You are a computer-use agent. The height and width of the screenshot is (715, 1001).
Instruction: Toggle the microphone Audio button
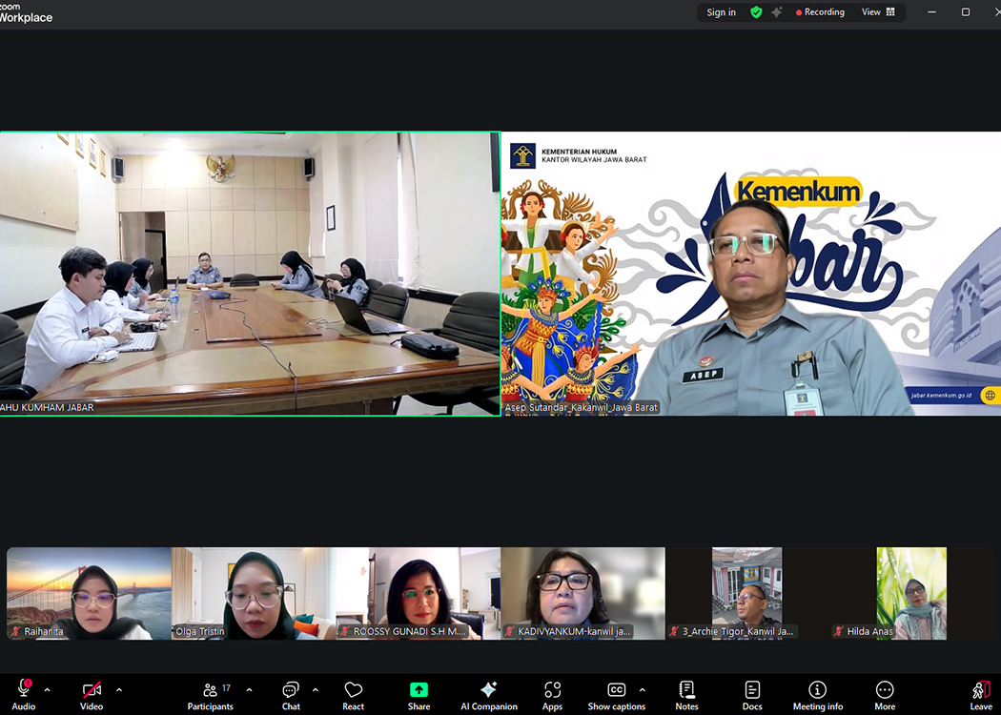[24, 694]
